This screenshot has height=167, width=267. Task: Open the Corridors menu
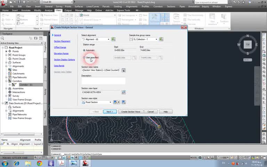[158, 7]
